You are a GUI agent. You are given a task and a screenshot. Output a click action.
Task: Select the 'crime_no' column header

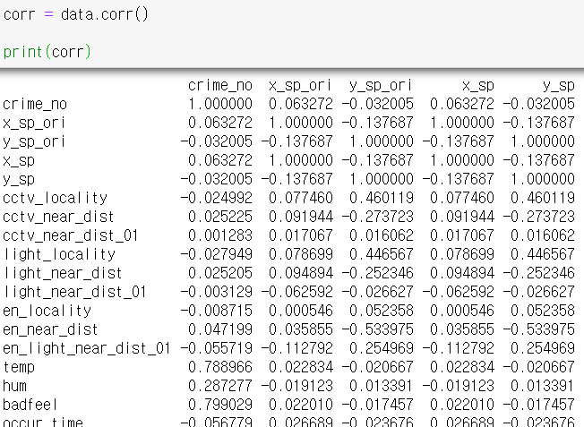pos(220,86)
